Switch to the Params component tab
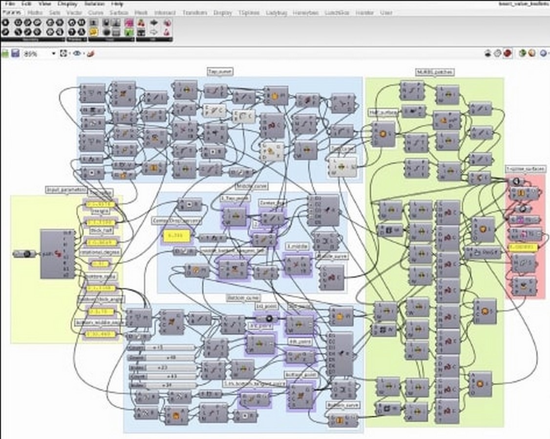Viewport: 550px width, 439px height. 12,13
